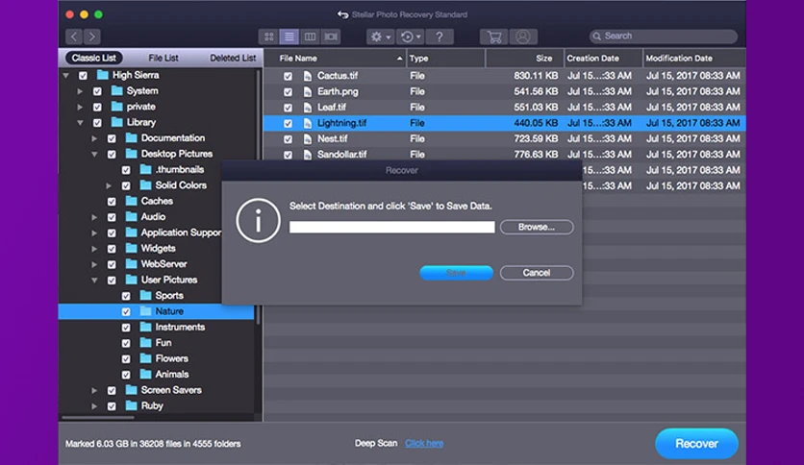The height and width of the screenshot is (465, 804).
Task: Click the Cactus.tif file icon
Action: 307,76
